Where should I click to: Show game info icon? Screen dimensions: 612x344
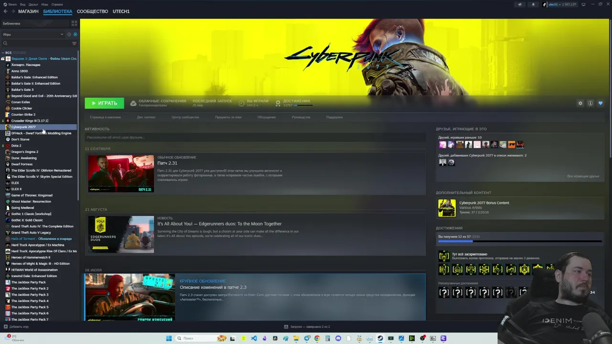pyautogui.click(x=590, y=103)
